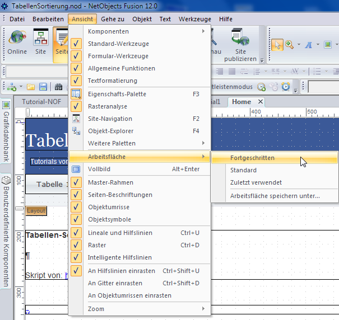Open the Site view from toolbar

pyautogui.click(x=41, y=43)
